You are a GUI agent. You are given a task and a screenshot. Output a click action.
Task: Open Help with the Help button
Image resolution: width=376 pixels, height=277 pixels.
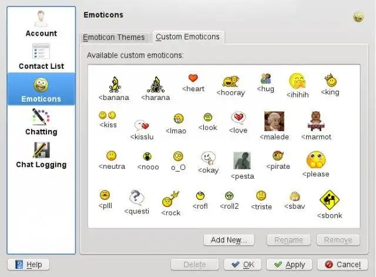pyautogui.click(x=29, y=265)
